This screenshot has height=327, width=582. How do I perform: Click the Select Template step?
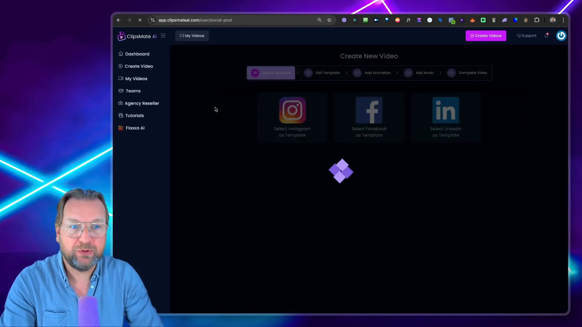(271, 73)
